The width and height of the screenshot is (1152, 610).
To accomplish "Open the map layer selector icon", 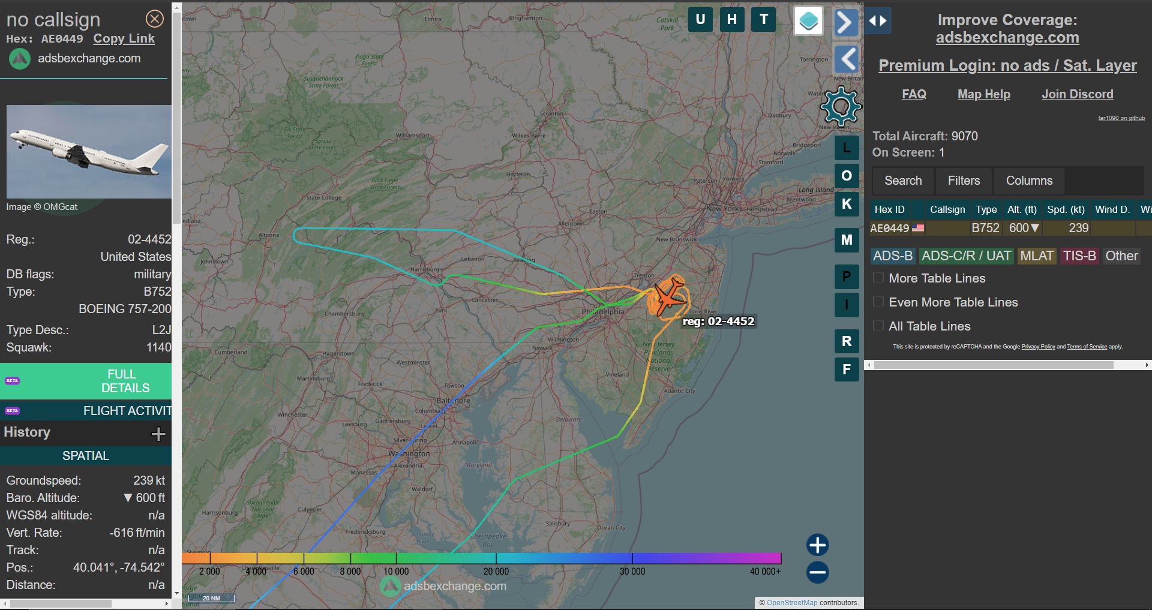I will point(808,21).
